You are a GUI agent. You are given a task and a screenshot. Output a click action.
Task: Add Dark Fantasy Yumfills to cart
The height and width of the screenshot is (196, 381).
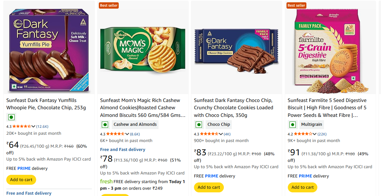(x=21, y=180)
